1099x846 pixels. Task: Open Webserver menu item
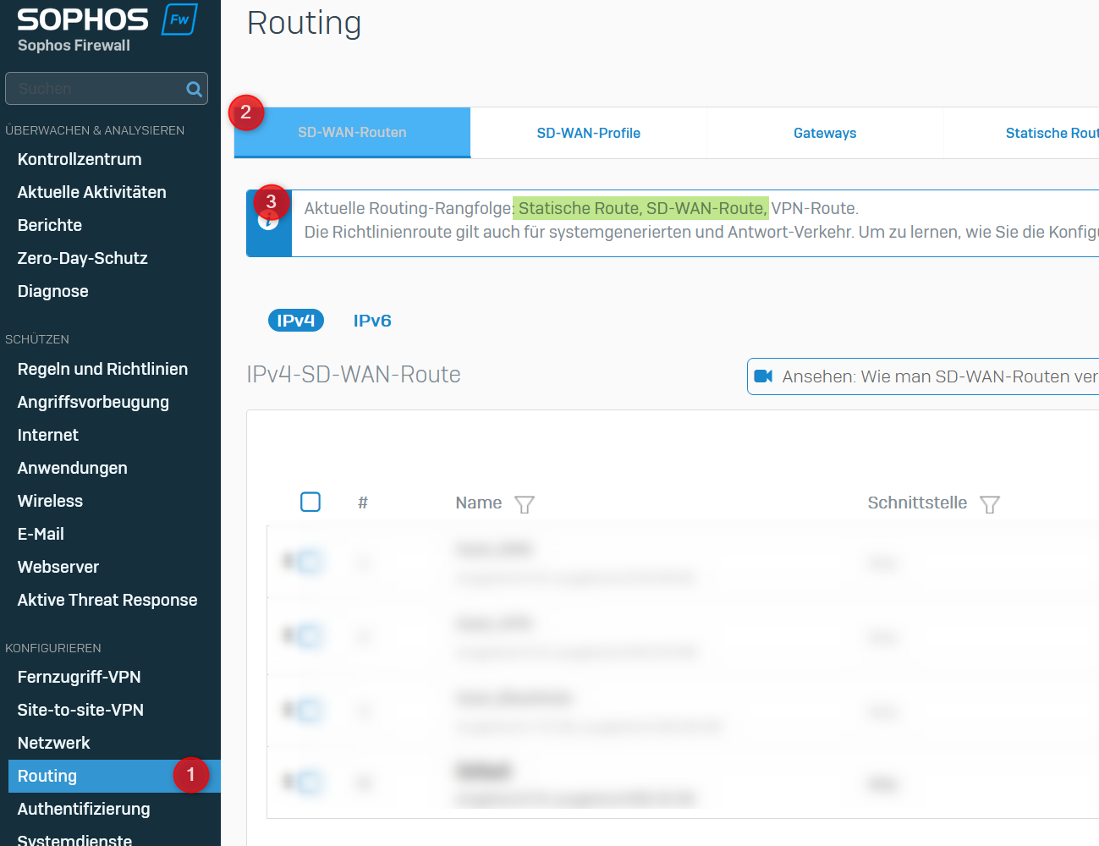coord(58,567)
